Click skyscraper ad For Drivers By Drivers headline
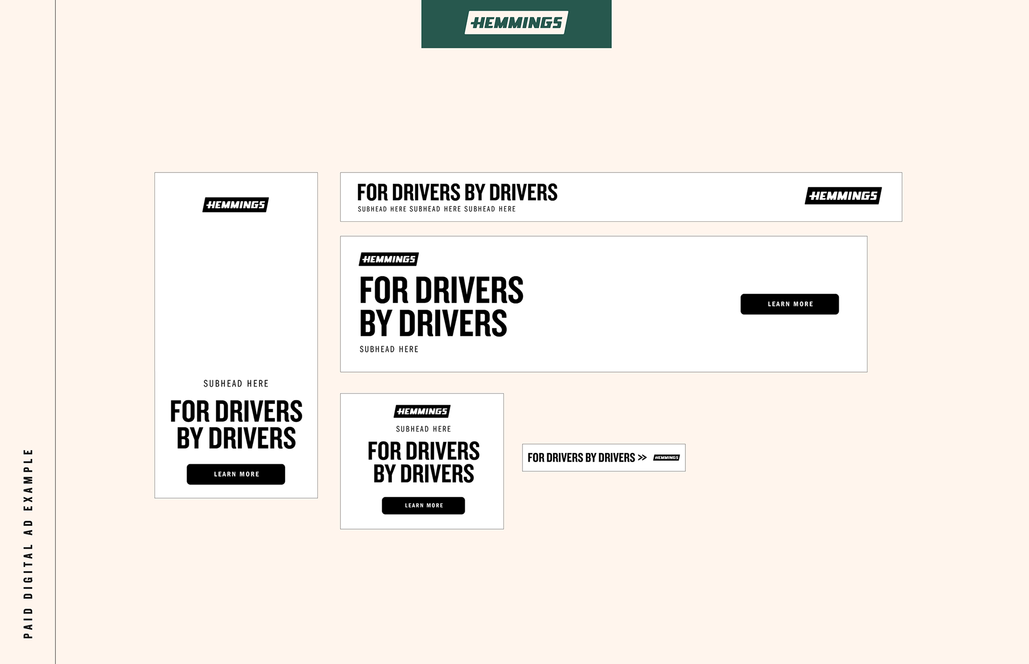This screenshot has height=664, width=1029. click(x=236, y=425)
